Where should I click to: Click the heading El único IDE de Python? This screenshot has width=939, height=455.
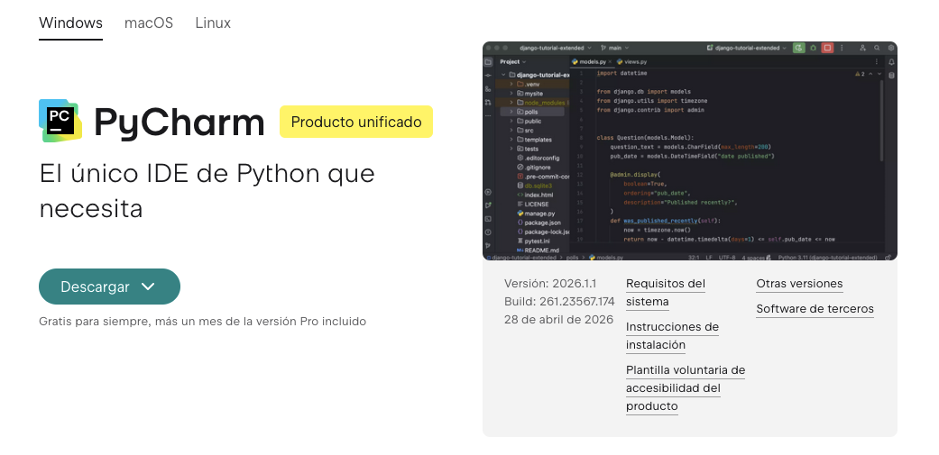pyautogui.click(x=207, y=191)
